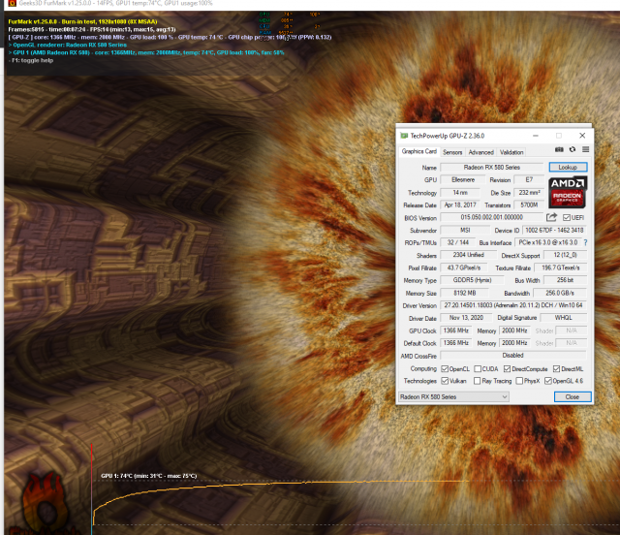Click the Digital Signature value WHQL

[x=563, y=318]
